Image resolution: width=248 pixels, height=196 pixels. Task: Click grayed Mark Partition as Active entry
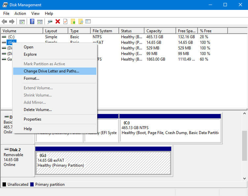55,64
